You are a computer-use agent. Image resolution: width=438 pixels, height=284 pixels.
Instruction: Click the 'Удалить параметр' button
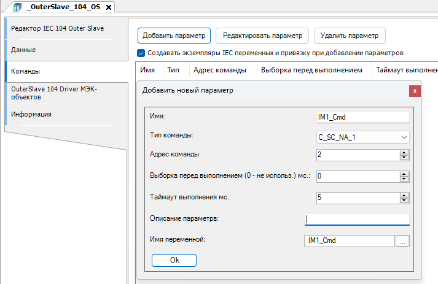(349, 36)
